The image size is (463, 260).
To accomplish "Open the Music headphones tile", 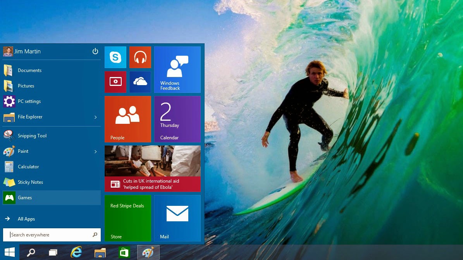I will pos(140,57).
